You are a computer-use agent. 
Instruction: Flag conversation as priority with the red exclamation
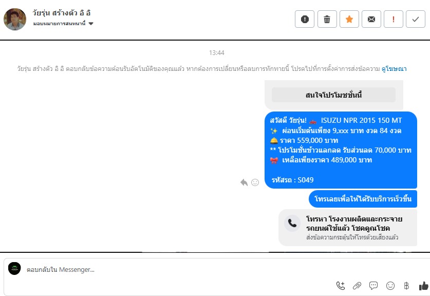tap(394, 19)
